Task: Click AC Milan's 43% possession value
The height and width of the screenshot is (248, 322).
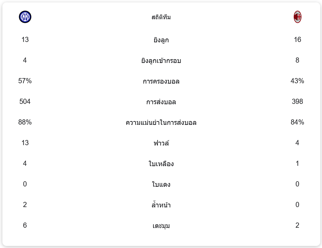Action: pyautogui.click(x=297, y=81)
